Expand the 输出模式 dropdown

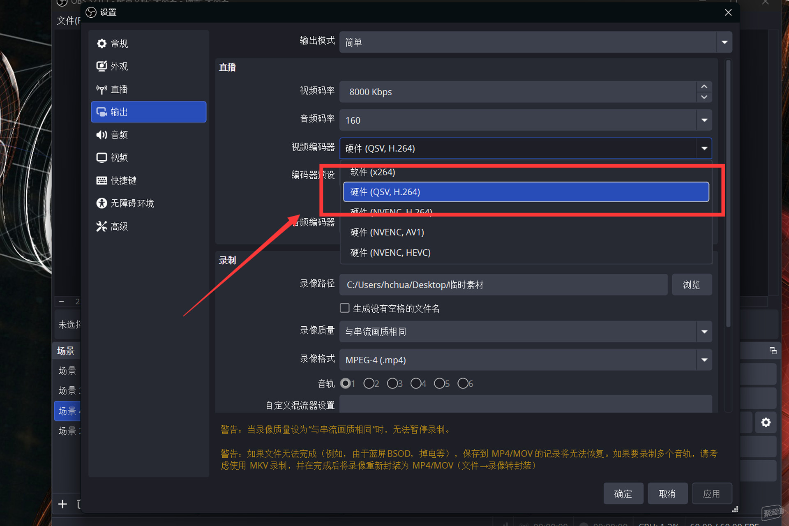(724, 42)
